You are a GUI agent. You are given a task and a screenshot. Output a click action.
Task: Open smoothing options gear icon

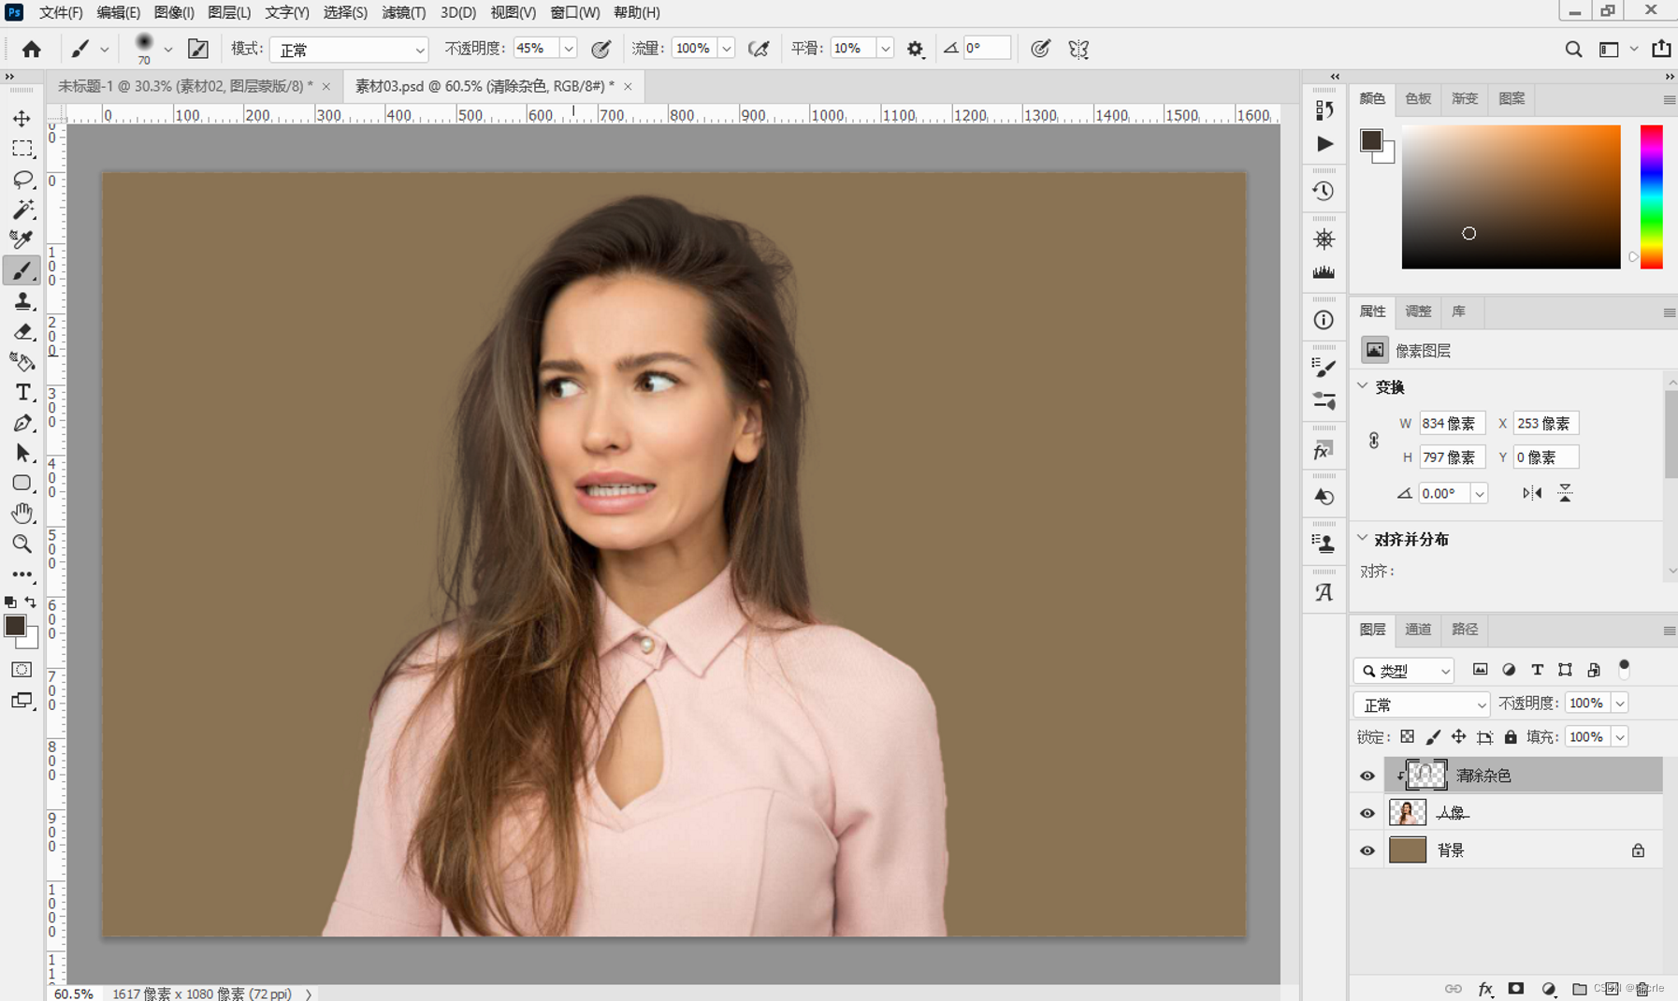tap(915, 49)
